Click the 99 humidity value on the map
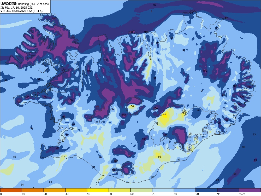This screenshot has width=261, height=196. 57,148
